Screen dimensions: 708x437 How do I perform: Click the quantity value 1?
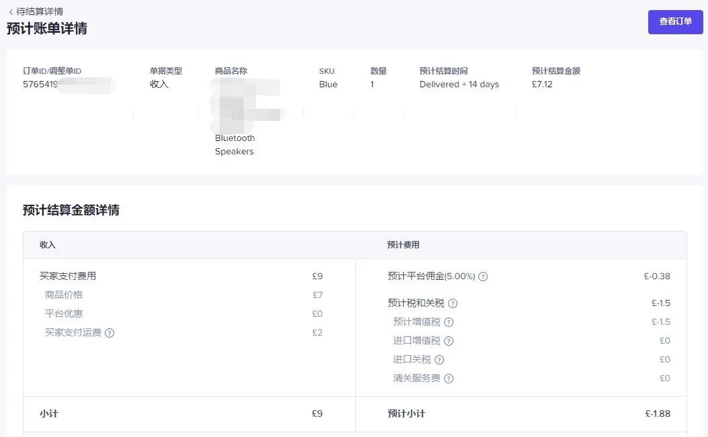(x=372, y=85)
